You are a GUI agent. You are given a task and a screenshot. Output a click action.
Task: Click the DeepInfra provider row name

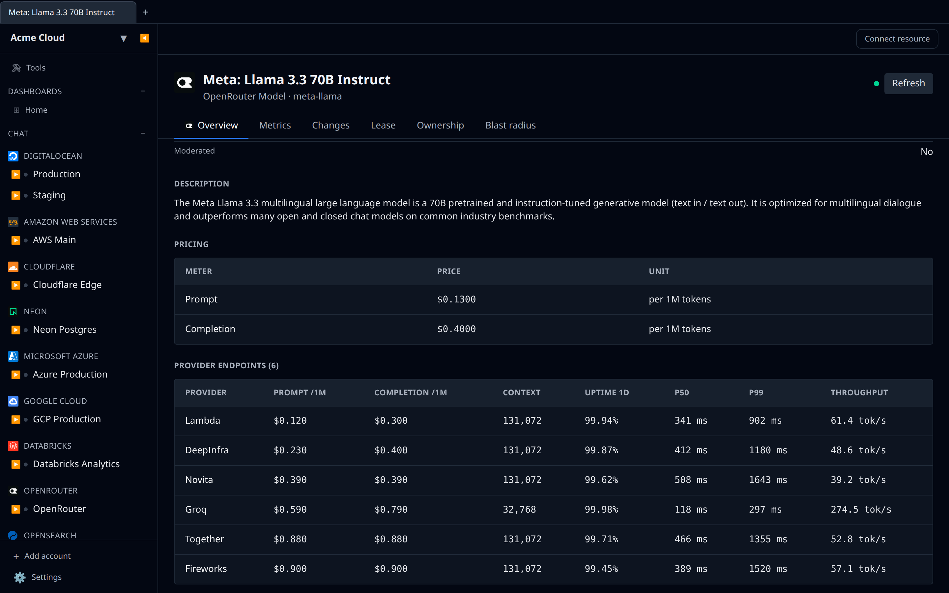pyautogui.click(x=207, y=450)
